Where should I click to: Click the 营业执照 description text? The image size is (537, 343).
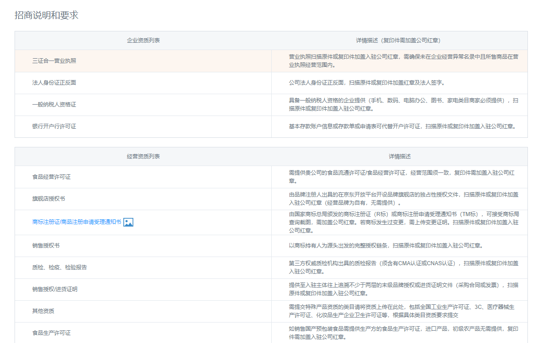pyautogui.click(x=404, y=61)
